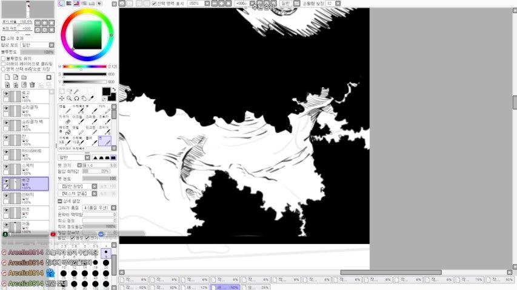
Task: Collapse the 상세 설정 section
Action: pyautogui.click(x=59, y=201)
